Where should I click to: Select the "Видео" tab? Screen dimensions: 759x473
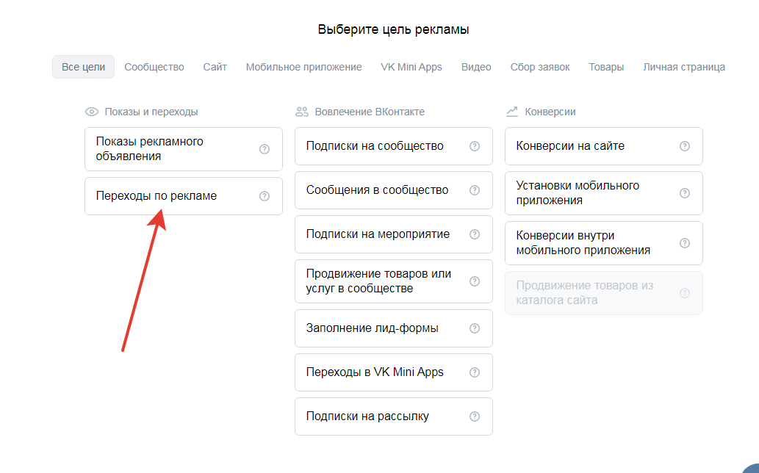pyautogui.click(x=476, y=66)
